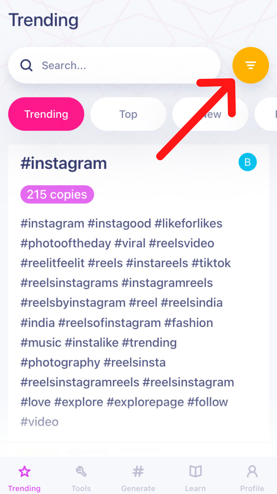Open the Profile person icon
This screenshot has height=494, width=277.
click(252, 471)
